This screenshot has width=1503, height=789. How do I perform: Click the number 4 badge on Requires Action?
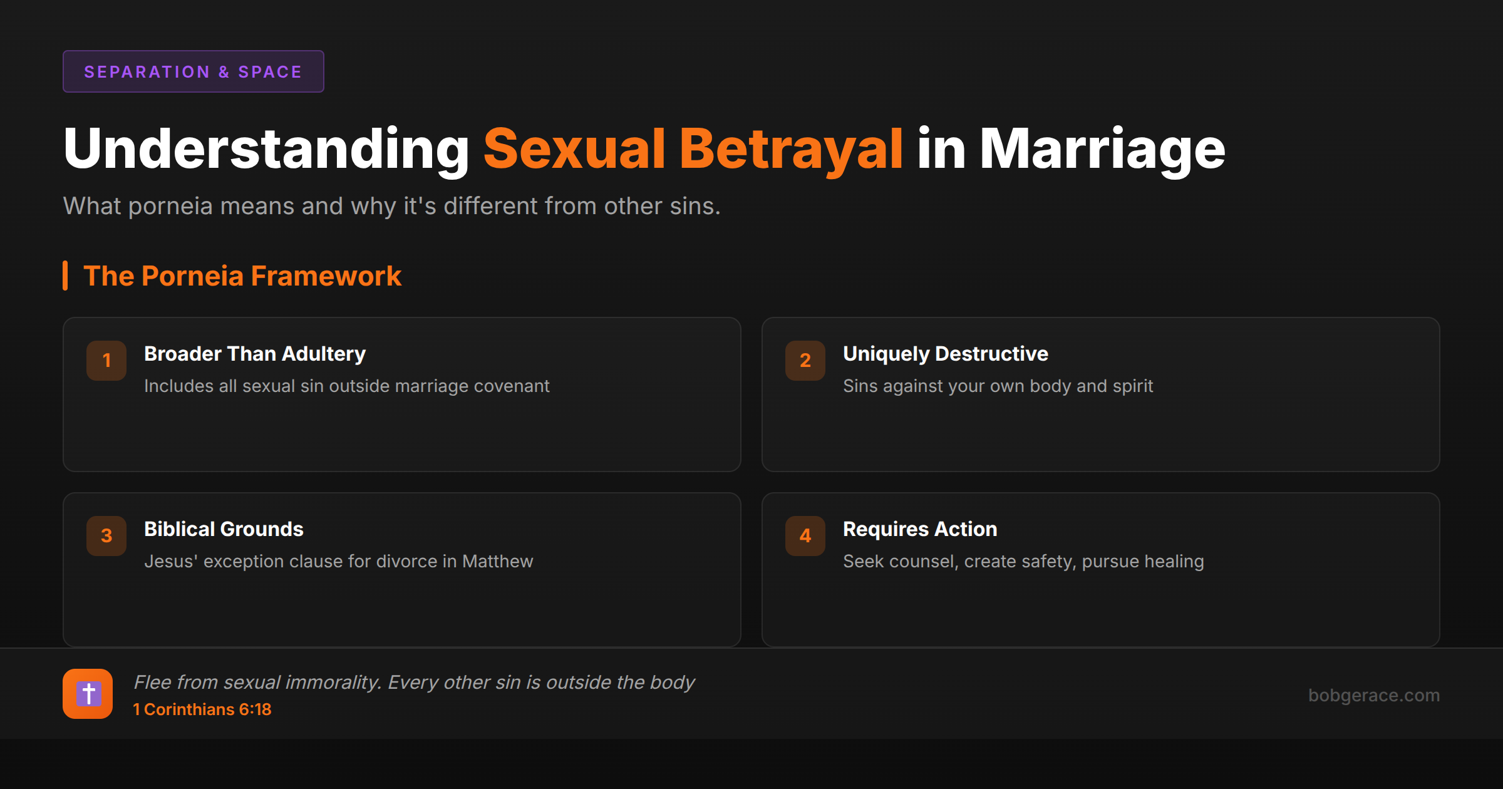pos(805,536)
